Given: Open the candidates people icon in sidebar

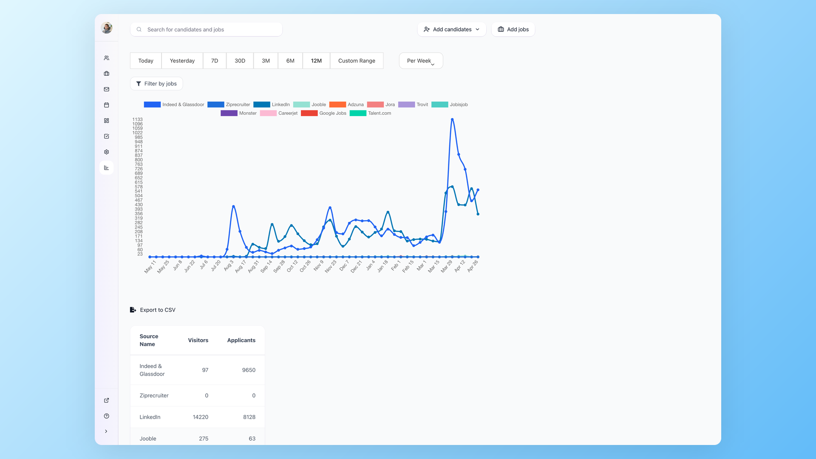Looking at the screenshot, I should [x=107, y=58].
